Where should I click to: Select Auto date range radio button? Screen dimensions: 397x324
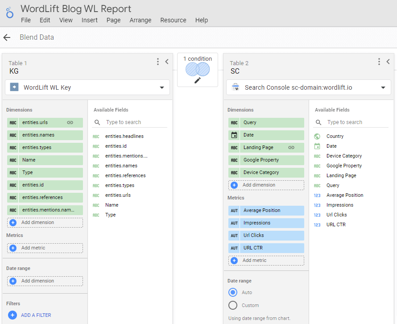[x=233, y=292]
